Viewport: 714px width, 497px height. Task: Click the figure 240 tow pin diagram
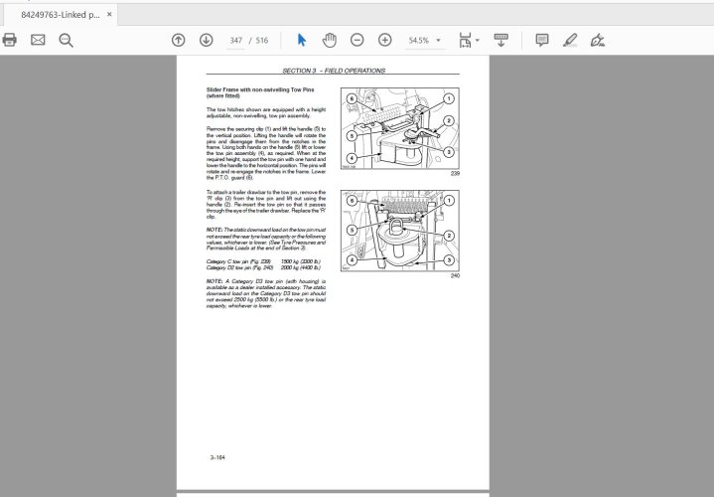(400, 231)
